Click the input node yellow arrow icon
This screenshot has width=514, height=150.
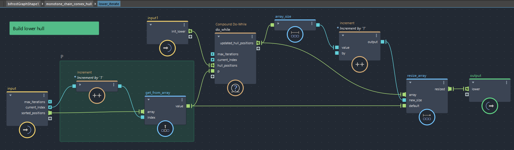click(x=27, y=130)
